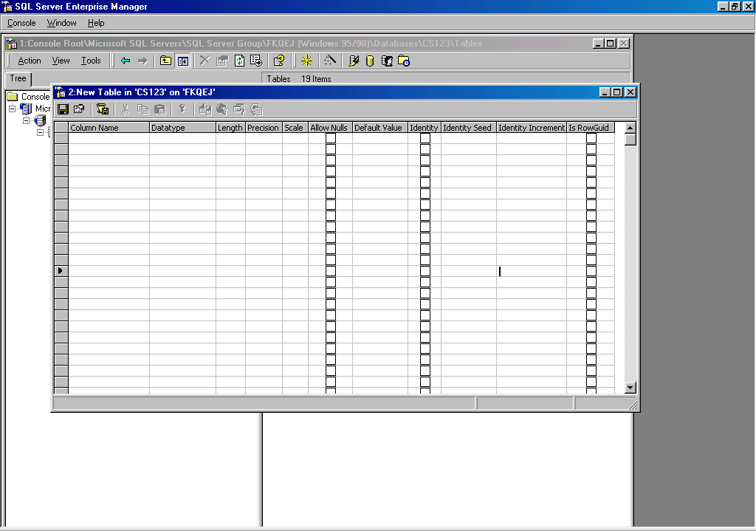Select the arrow-marked row selector
This screenshot has width=756, height=531.
coord(61,271)
